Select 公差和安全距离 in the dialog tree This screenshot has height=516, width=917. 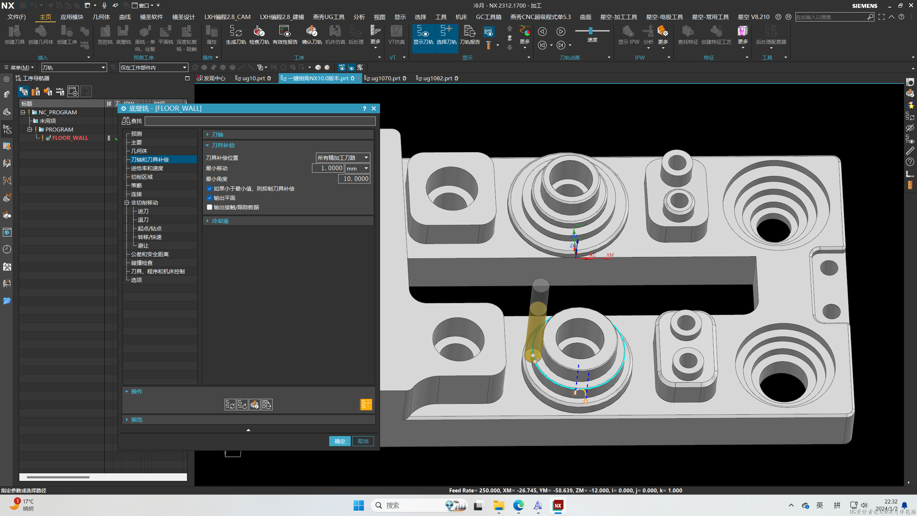(150, 254)
